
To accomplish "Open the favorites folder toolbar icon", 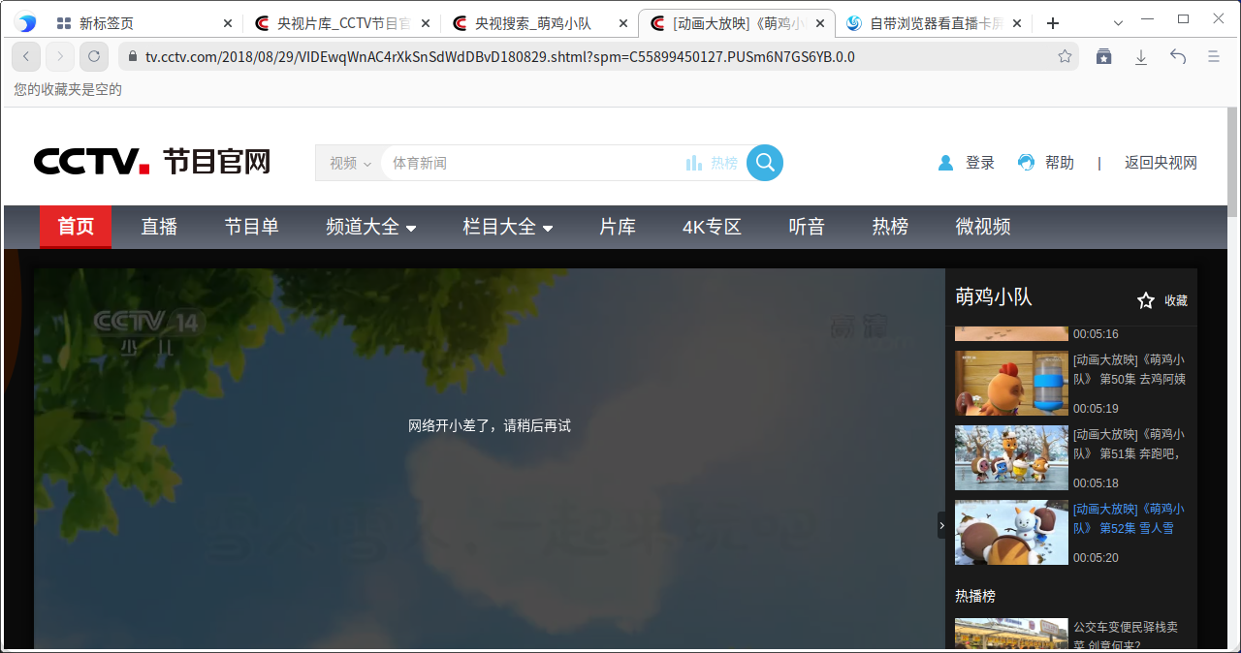I will pos(1104,57).
